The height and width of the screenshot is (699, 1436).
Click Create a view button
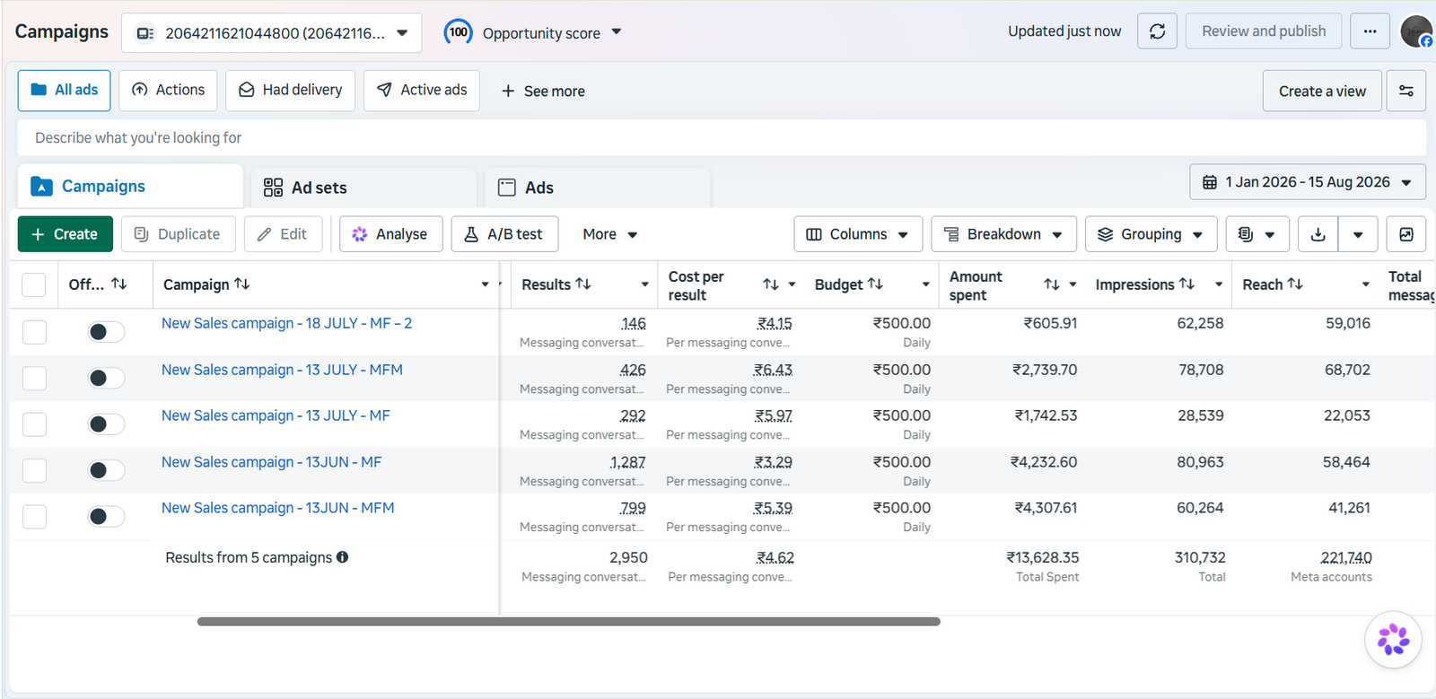1322,91
